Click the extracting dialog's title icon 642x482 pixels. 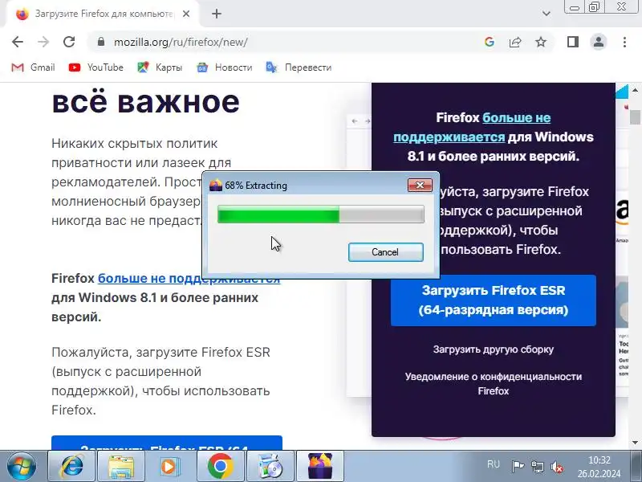pos(215,186)
